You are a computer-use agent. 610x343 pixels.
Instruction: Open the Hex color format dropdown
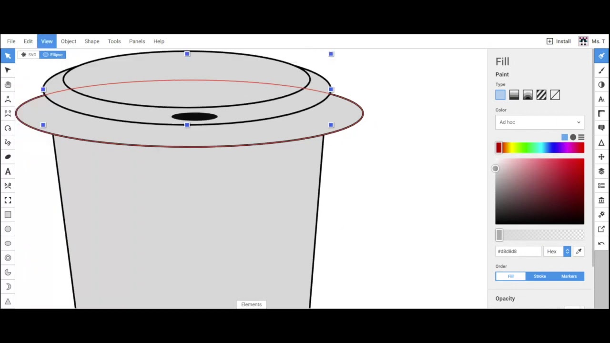click(558, 251)
